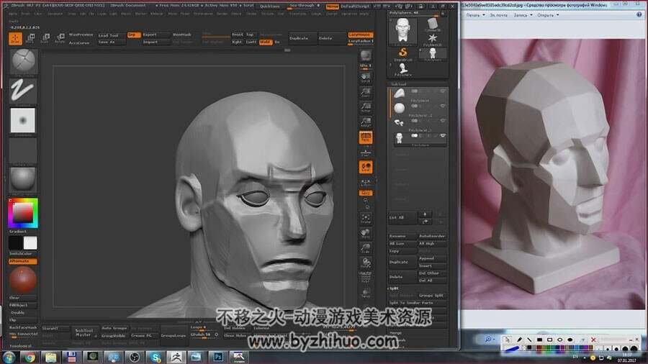The width and height of the screenshot is (648, 364).
Task: Toggle the Floor grid button
Action: (366, 153)
